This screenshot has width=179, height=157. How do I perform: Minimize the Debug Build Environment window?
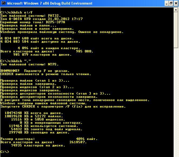pos(167,4)
